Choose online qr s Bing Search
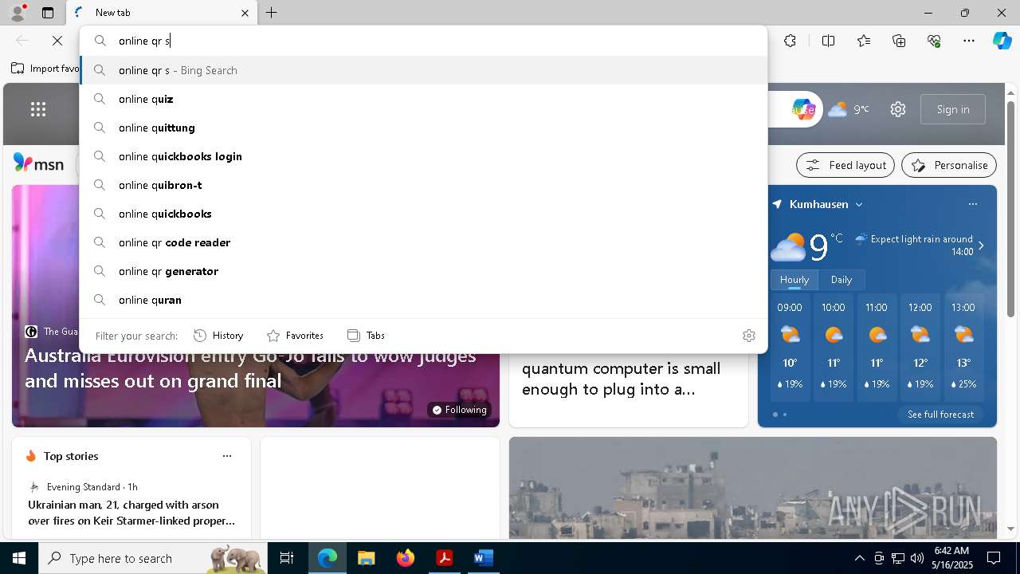The width and height of the screenshot is (1020, 574). point(424,70)
